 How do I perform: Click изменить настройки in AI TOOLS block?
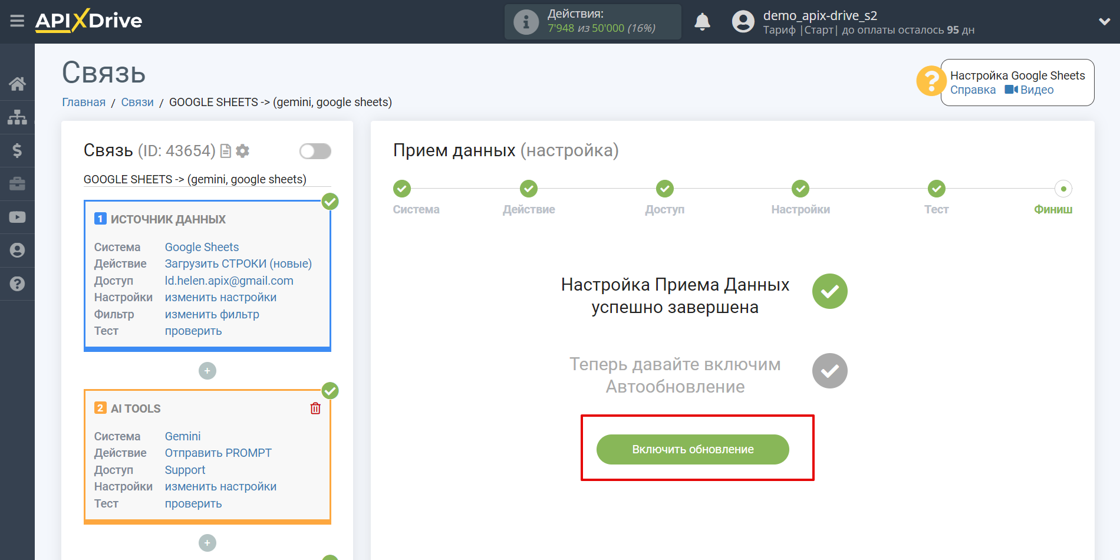pos(220,487)
